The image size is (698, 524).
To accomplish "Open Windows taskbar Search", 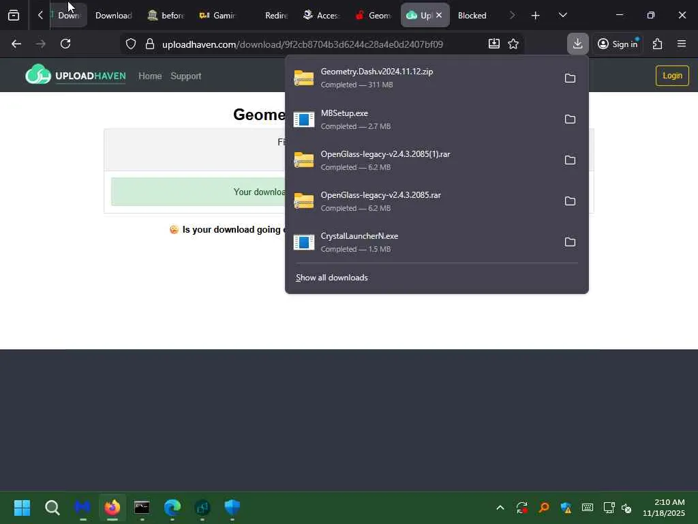I will (x=52, y=508).
